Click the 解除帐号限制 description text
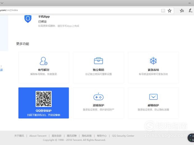 (x=43, y=74)
